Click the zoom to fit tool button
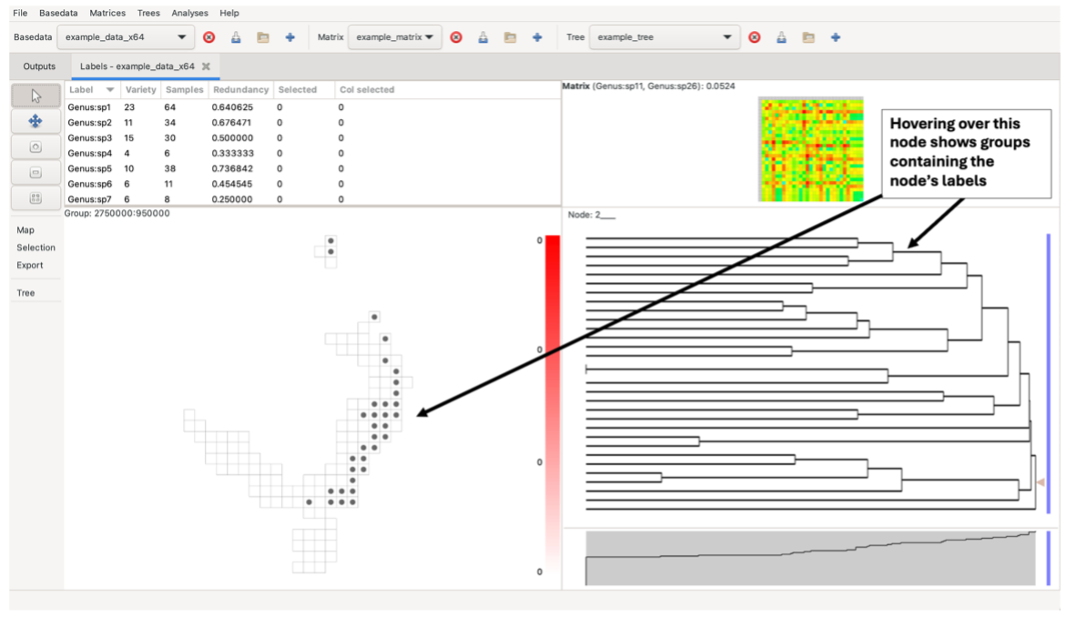The width and height of the screenshot is (1087, 617). 36,197
